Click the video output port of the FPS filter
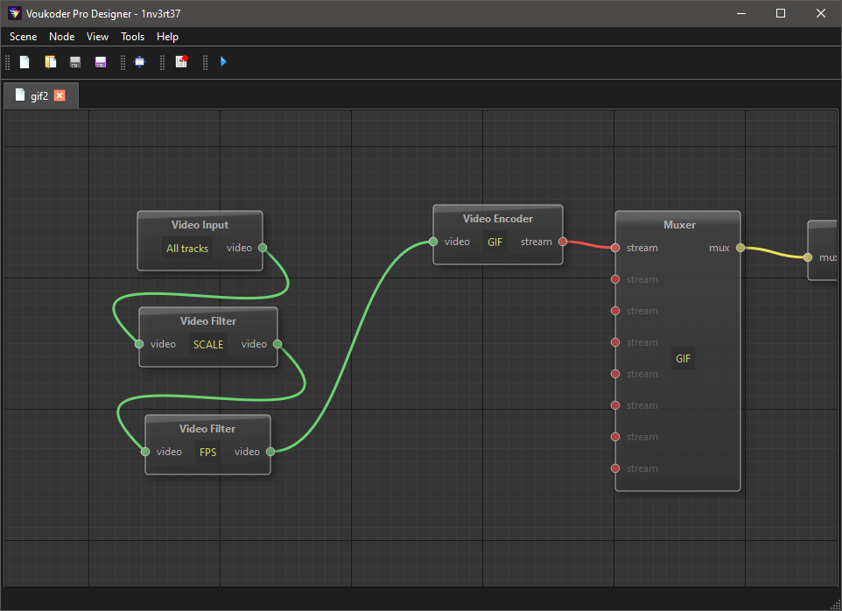842x611 pixels. (x=270, y=452)
